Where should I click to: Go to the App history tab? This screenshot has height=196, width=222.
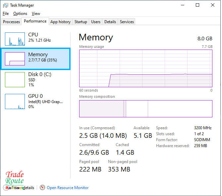60,22
